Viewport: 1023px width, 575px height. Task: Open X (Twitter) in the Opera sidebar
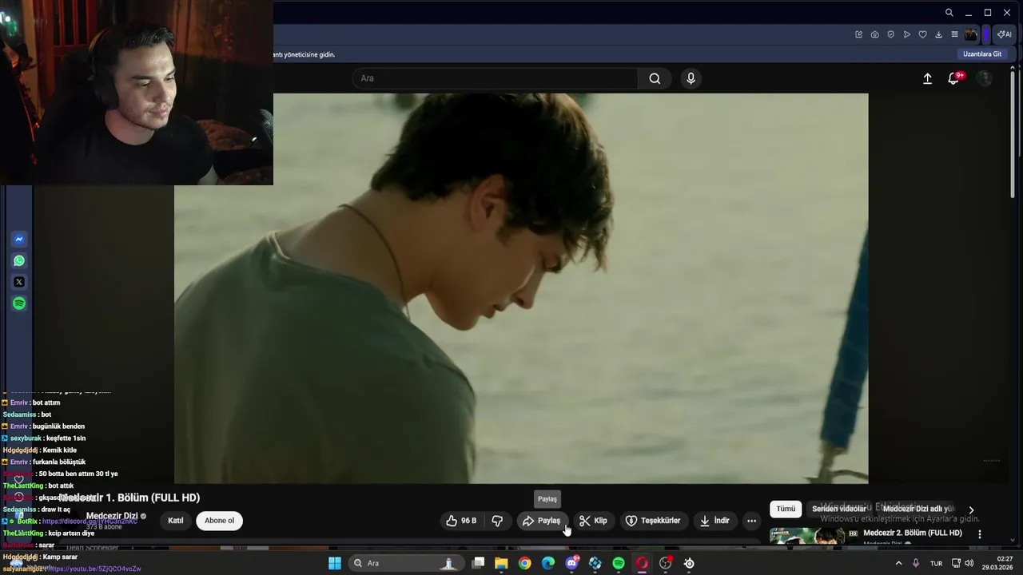[19, 282]
